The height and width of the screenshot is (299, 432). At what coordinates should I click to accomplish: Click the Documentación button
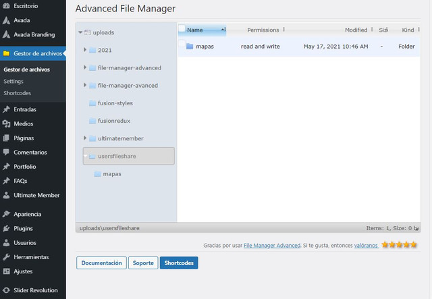pos(101,263)
